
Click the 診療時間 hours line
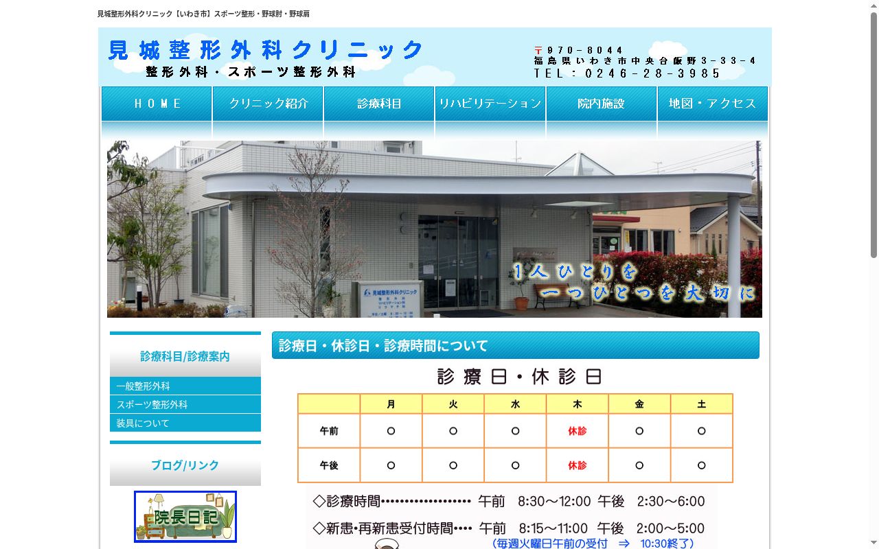click(x=509, y=502)
